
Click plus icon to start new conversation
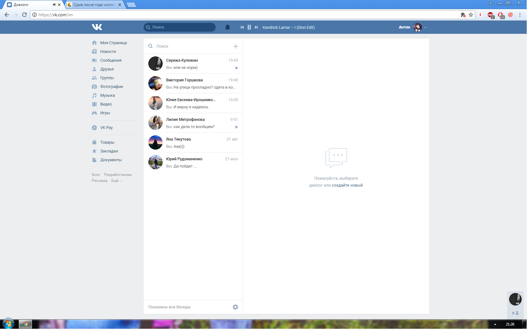click(236, 46)
